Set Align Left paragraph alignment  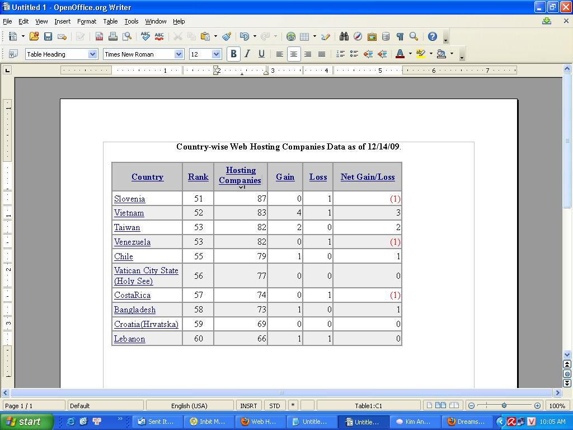[280, 54]
